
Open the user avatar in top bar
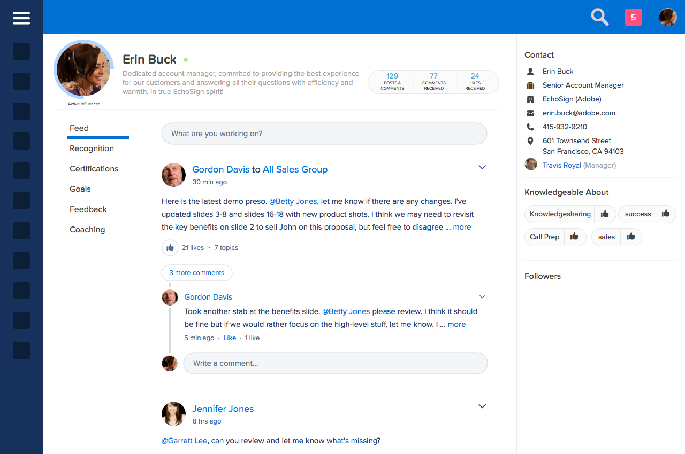[x=668, y=17]
